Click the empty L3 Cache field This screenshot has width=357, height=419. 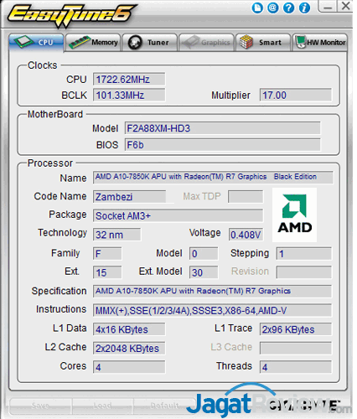(x=296, y=349)
